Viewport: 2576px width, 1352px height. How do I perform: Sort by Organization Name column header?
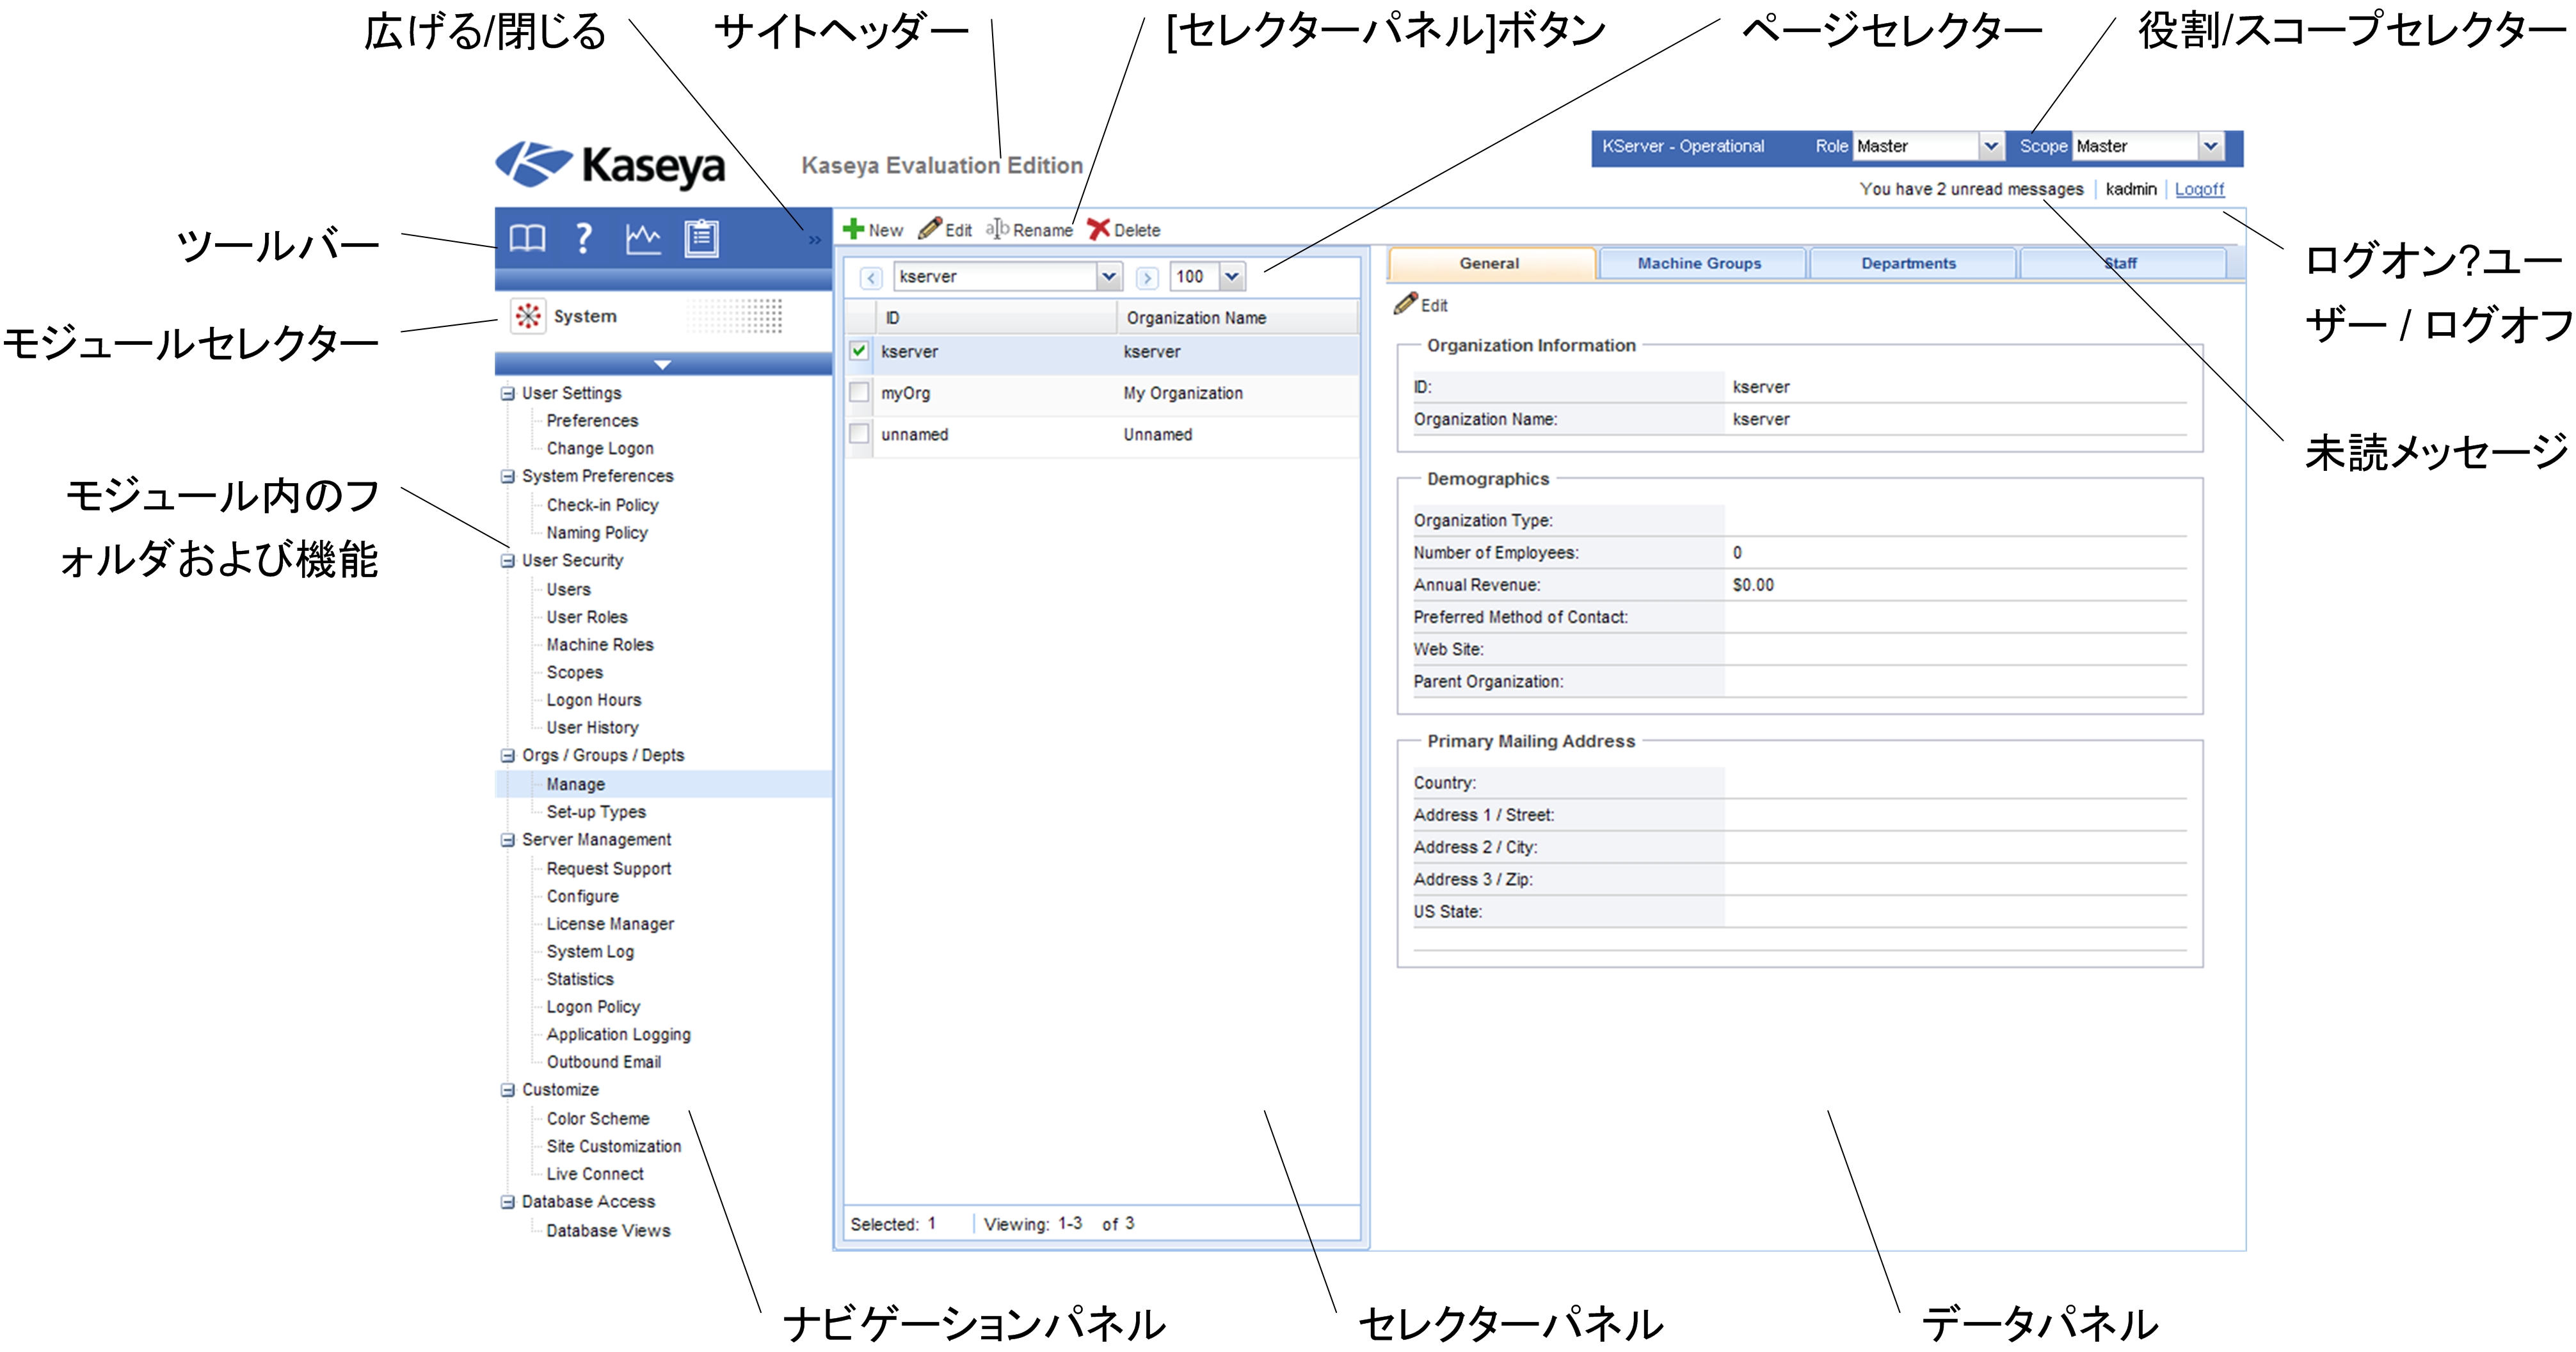[x=1237, y=317]
